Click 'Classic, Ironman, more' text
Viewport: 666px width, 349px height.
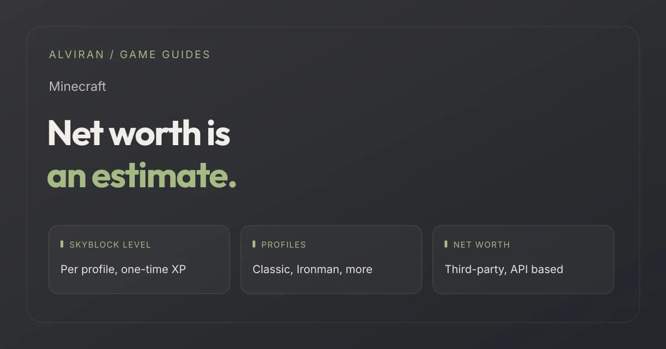312,270
